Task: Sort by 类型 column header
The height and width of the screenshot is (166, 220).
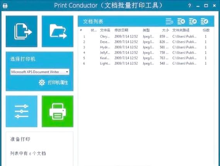Action: click(146, 30)
